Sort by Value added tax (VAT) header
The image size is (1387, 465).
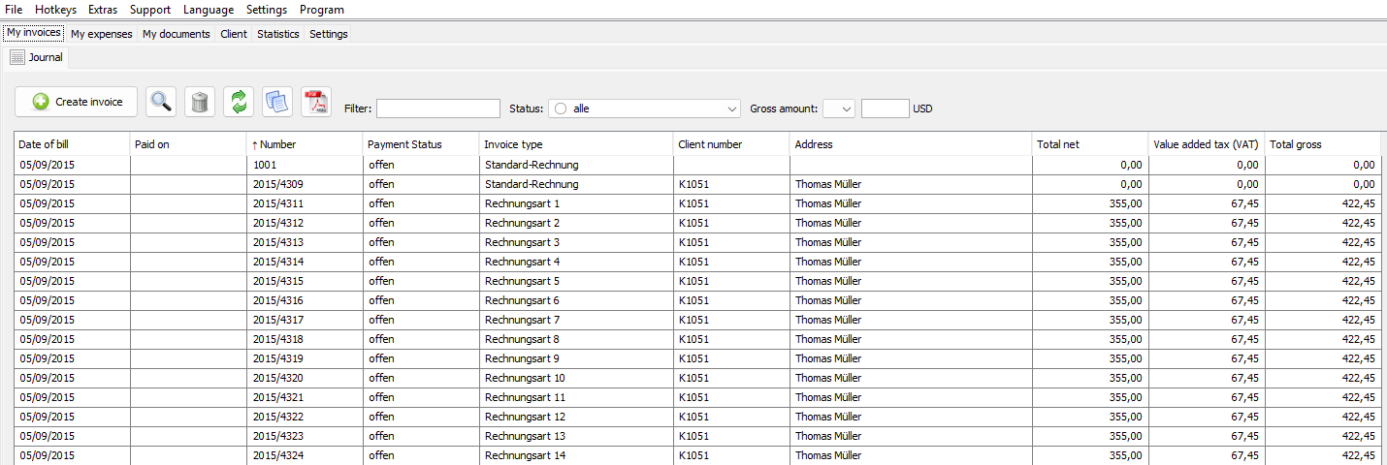(x=1207, y=144)
